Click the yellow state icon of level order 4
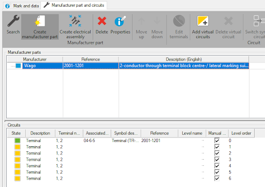This screenshot has height=187, width=265. coord(18,166)
